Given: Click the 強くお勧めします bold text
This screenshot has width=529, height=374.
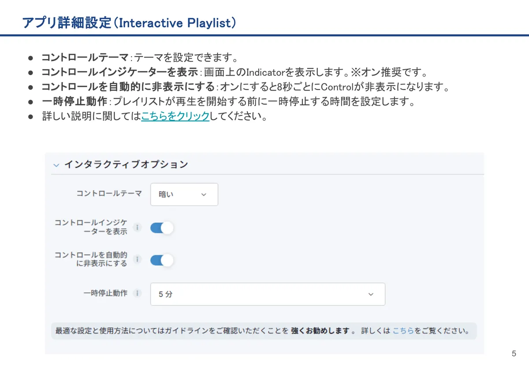Looking at the screenshot, I should click(320, 330).
